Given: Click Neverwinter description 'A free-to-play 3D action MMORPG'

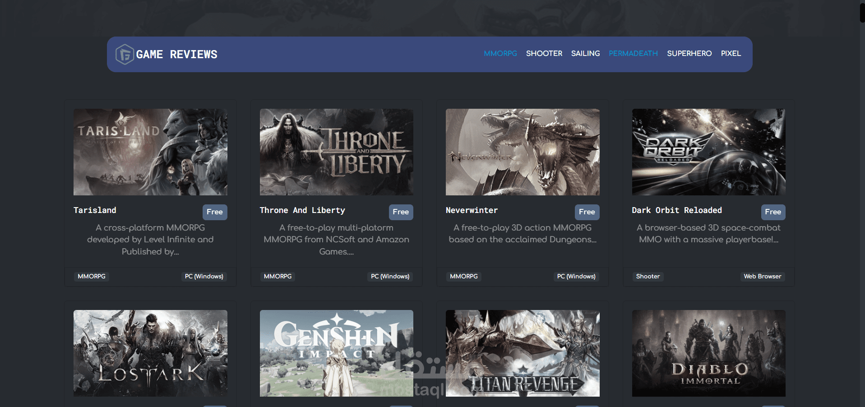Looking at the screenshot, I should (x=523, y=234).
